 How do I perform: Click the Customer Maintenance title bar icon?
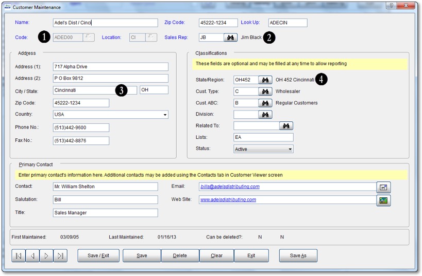click(x=8, y=7)
